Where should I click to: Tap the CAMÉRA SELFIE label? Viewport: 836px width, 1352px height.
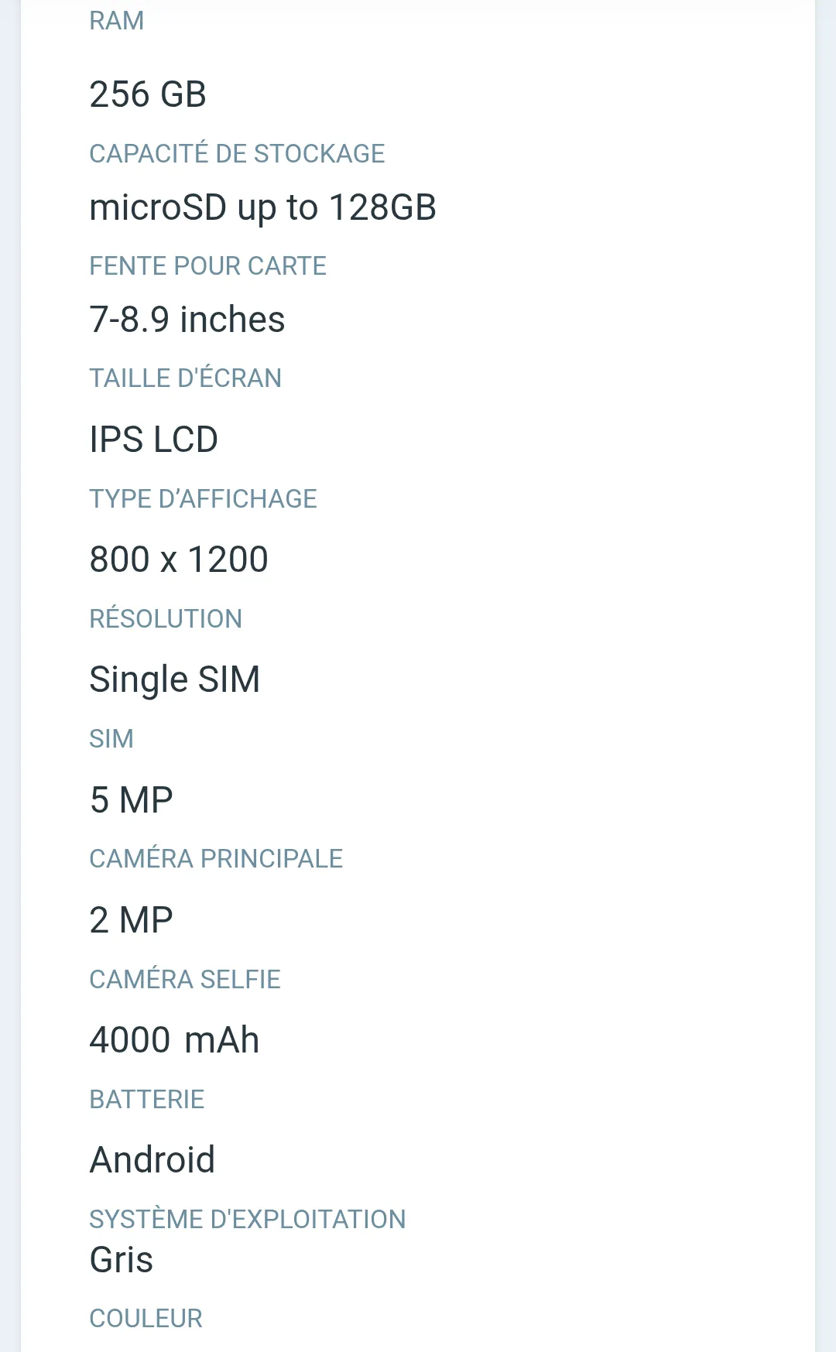(x=185, y=979)
